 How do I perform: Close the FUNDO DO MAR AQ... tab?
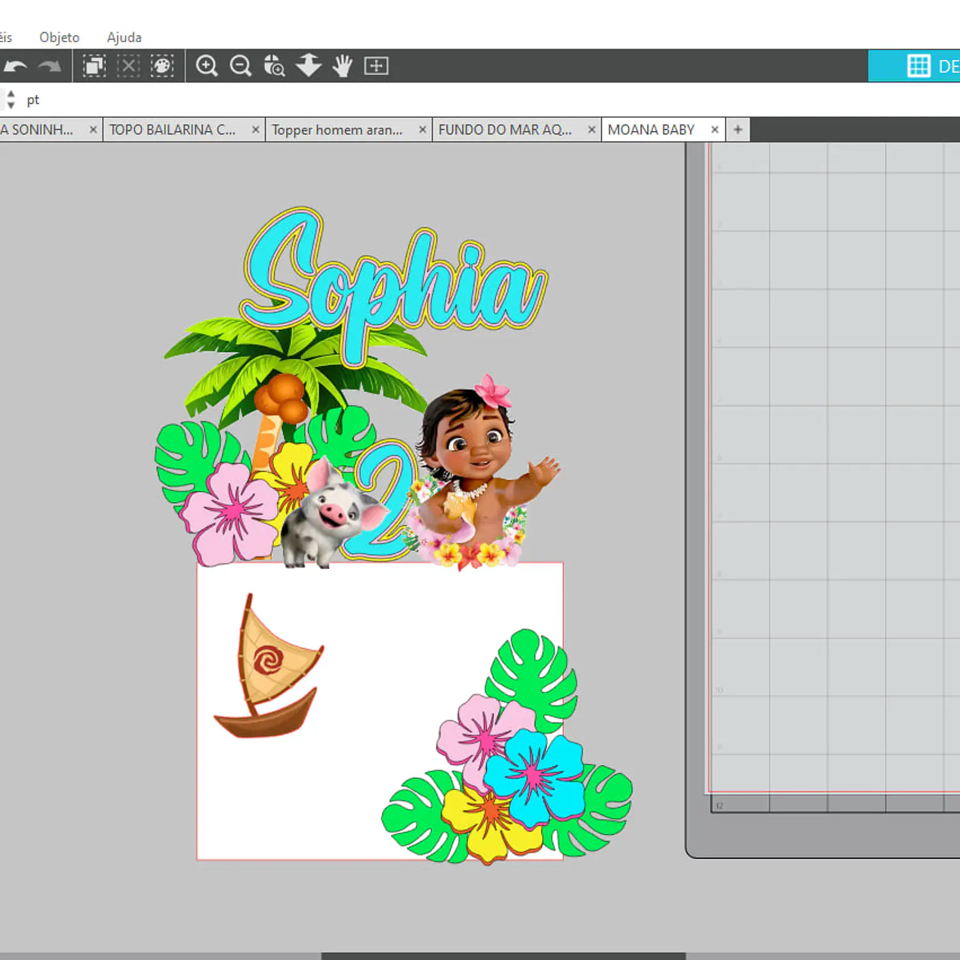click(592, 130)
